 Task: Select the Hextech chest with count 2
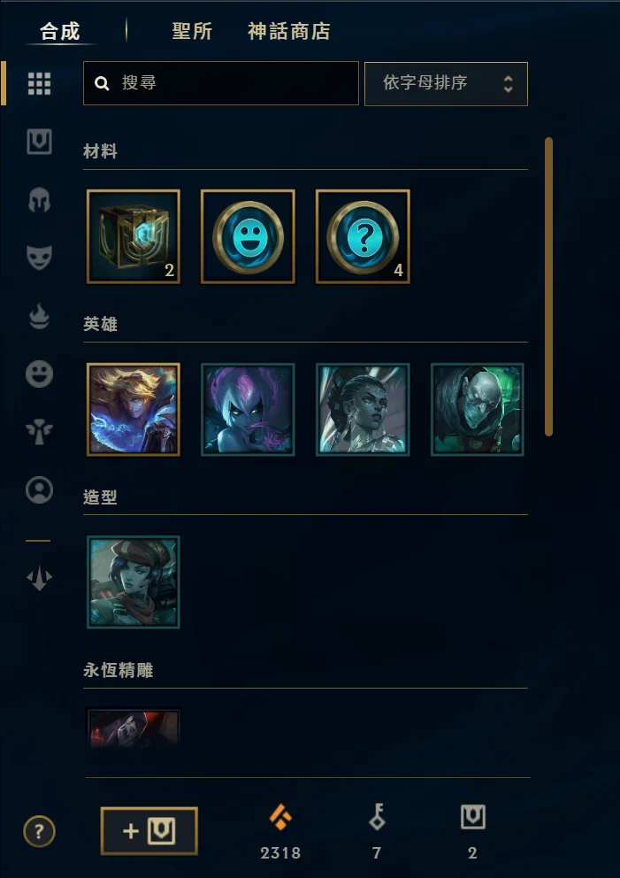134,236
